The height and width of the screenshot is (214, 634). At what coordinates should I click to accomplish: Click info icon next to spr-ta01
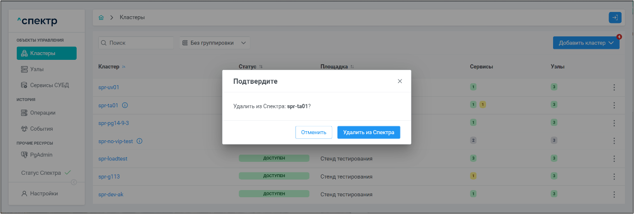click(x=125, y=105)
